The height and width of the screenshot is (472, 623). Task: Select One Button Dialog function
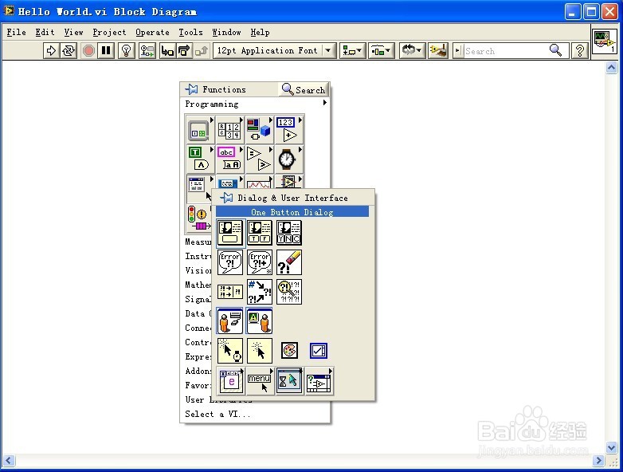(x=230, y=233)
